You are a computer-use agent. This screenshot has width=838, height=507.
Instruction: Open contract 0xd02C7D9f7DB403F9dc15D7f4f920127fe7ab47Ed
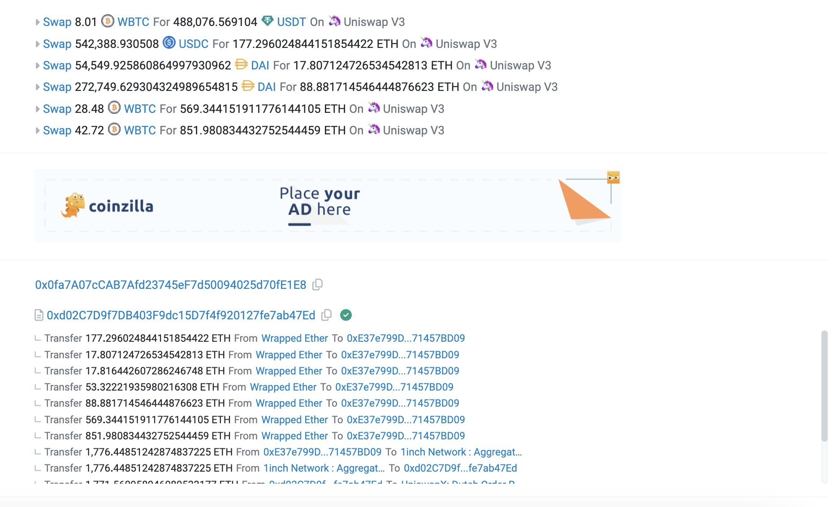pos(181,315)
